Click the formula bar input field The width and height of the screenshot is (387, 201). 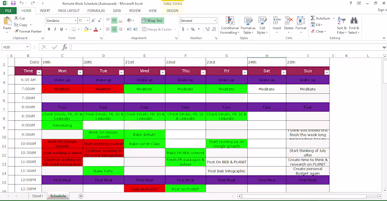(227, 47)
